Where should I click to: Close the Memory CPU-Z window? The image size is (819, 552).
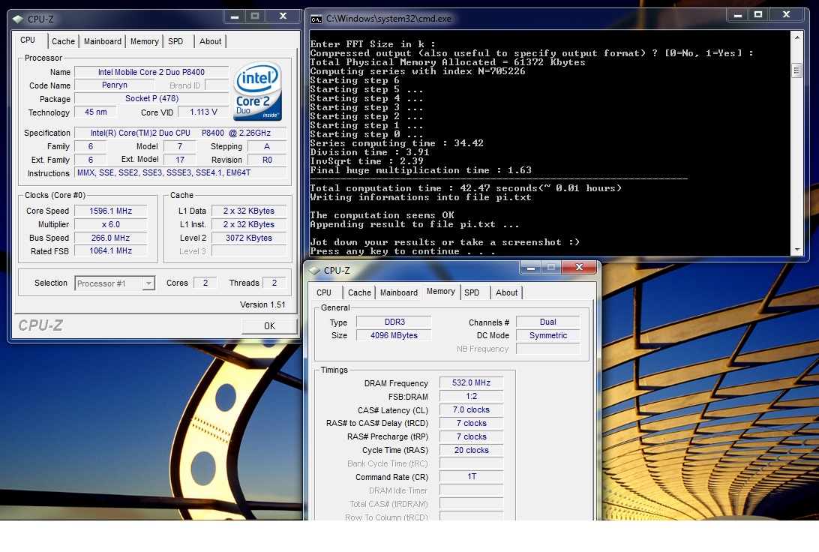pyautogui.click(x=579, y=268)
